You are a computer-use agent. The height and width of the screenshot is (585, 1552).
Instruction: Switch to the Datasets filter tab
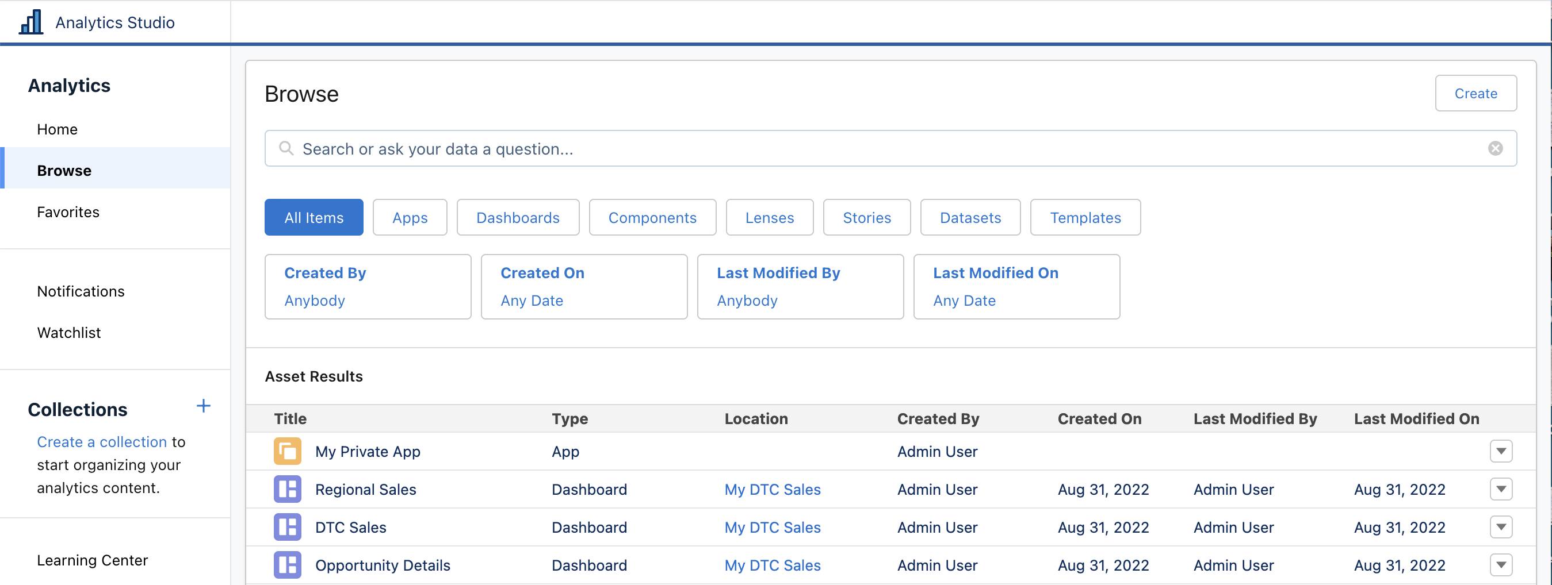(970, 217)
